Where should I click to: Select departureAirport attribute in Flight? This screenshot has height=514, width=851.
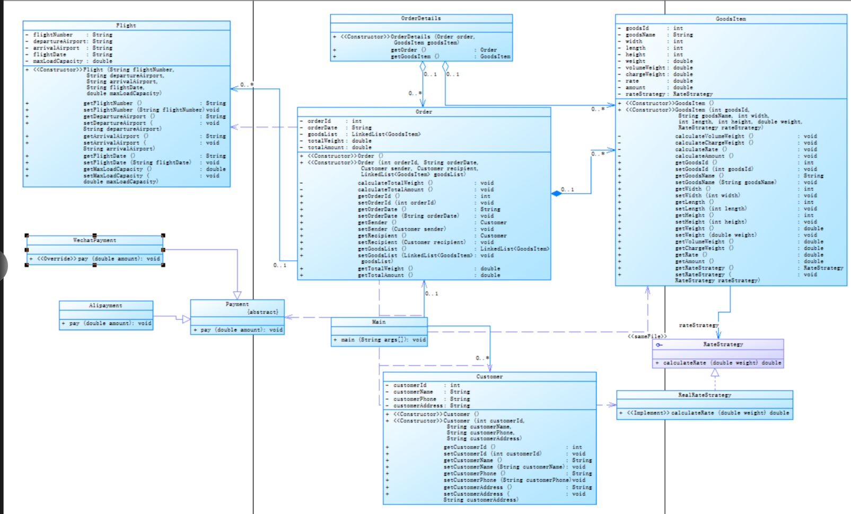[x=69, y=41]
